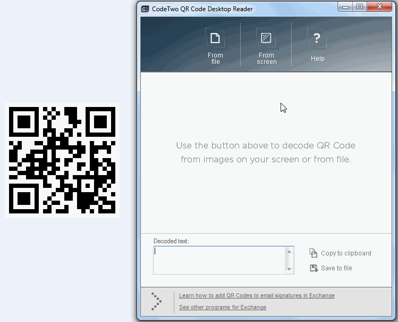Click the window title "CodeTwo QR Code Desktop Reader"

pyautogui.click(x=202, y=9)
